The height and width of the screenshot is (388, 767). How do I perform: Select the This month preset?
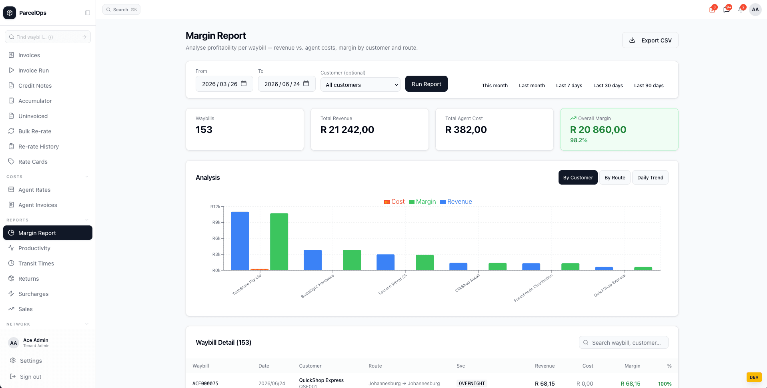click(495, 85)
